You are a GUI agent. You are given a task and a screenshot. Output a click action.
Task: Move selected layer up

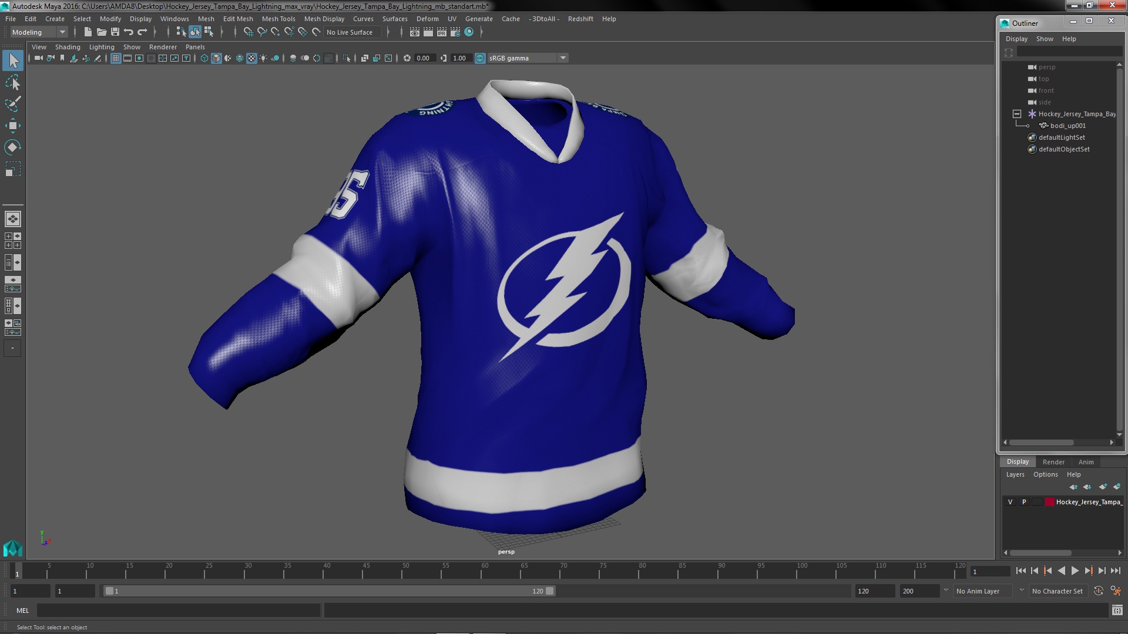1073,487
